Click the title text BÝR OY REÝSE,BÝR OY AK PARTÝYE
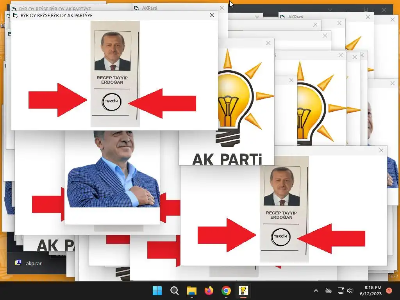Viewport: 400px width, 300px height. point(56,16)
